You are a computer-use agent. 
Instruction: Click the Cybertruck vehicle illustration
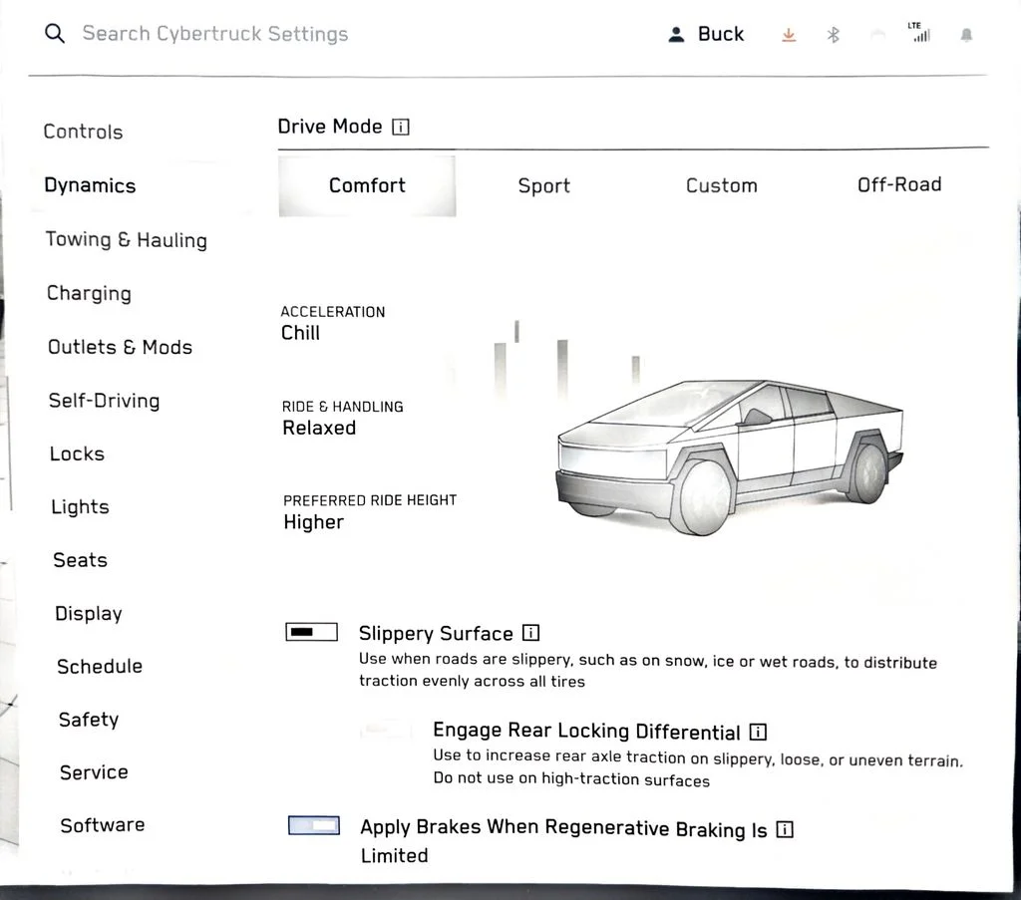coord(729,456)
